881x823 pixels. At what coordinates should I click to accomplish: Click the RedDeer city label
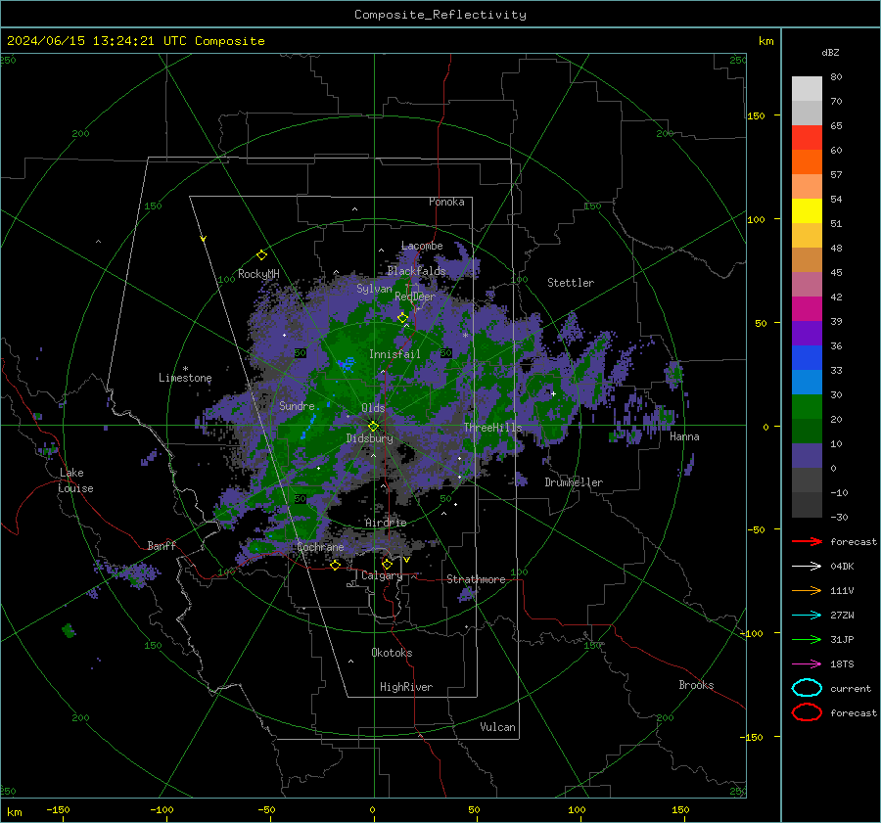click(415, 297)
